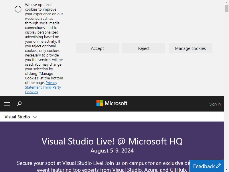Viewport: 229px width, 172px height.
Task: Expand the Visual Studio dropdown chevron
Action: (35, 117)
